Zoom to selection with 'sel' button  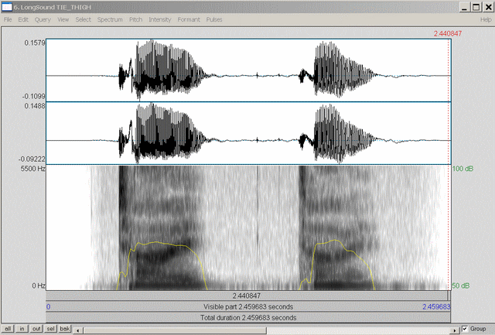(x=50, y=329)
